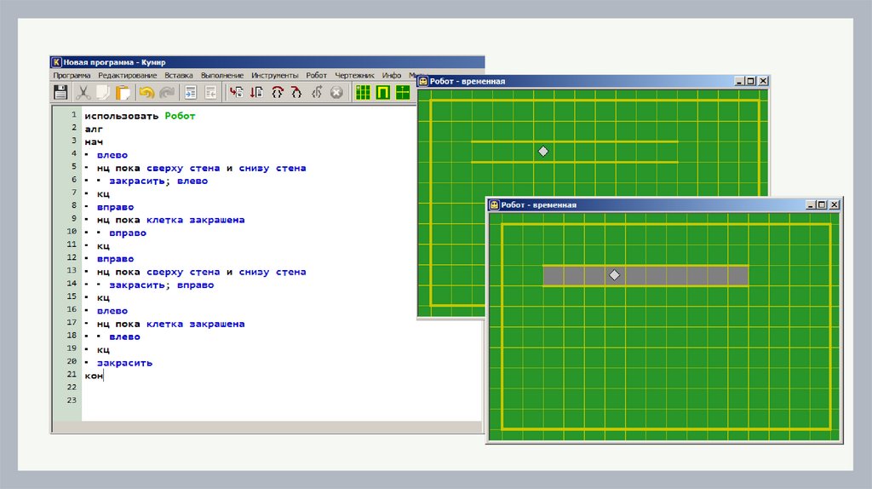
Task: Click the 'закрасить; влево' code line
Action: tap(158, 181)
